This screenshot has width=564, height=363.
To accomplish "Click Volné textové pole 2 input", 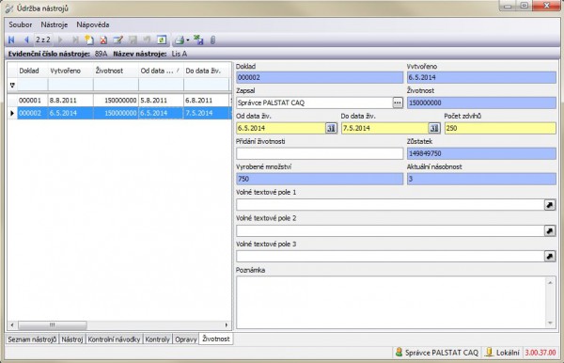I will click(x=390, y=230).
